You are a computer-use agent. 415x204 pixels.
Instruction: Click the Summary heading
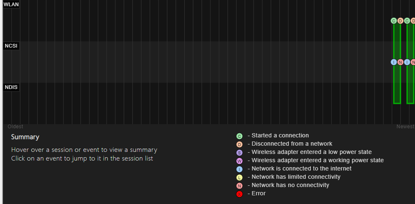tap(25, 137)
